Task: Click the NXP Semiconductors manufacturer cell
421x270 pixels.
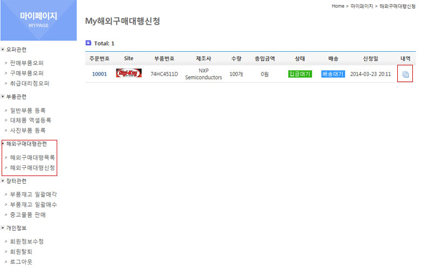Action: pyautogui.click(x=203, y=74)
